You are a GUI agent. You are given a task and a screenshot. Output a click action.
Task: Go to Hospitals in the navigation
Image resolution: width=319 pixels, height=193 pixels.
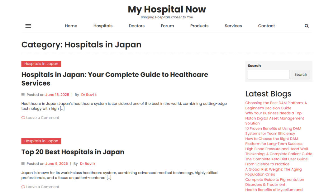click(103, 26)
